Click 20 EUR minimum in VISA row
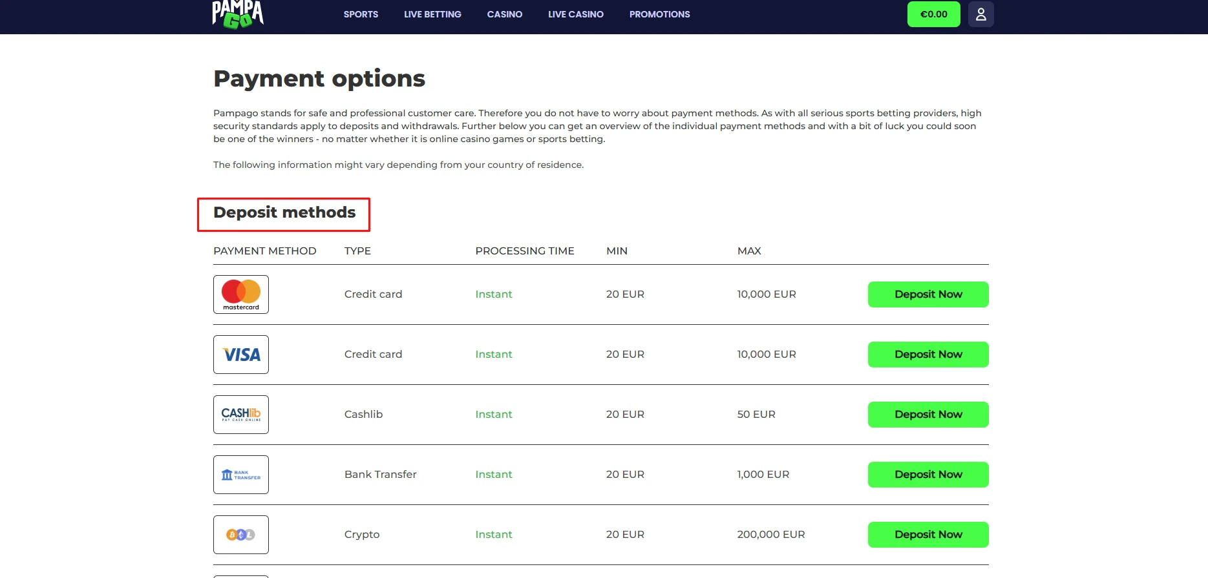Screen dimensions: 1208x578 [625, 355]
